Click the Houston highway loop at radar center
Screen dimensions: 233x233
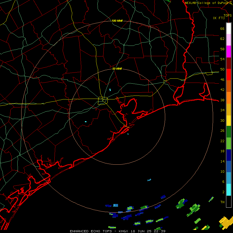(103, 101)
